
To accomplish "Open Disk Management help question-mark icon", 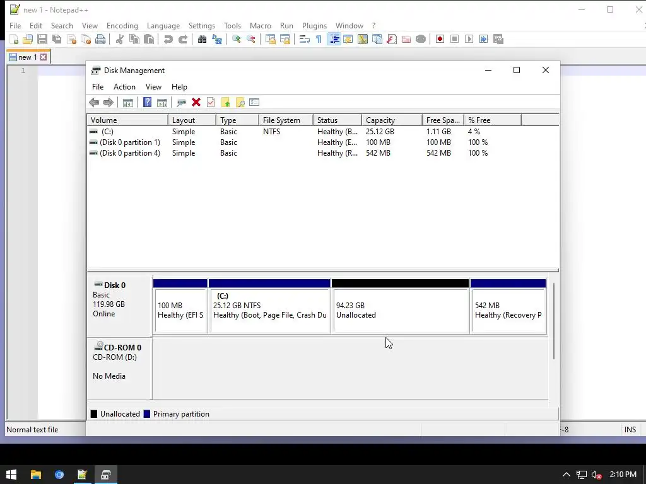I will point(147,103).
